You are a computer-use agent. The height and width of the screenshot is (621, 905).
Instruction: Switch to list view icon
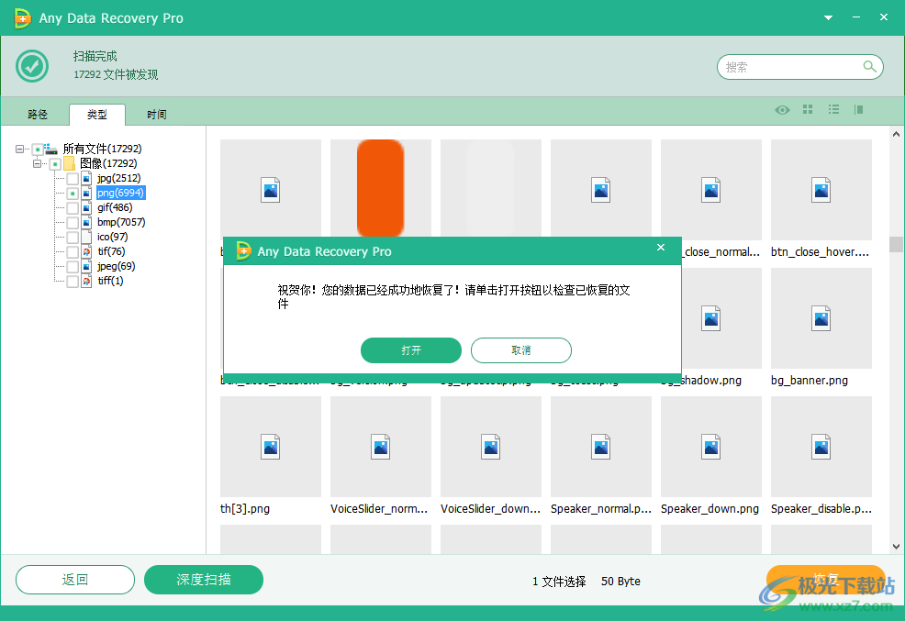[x=833, y=109]
